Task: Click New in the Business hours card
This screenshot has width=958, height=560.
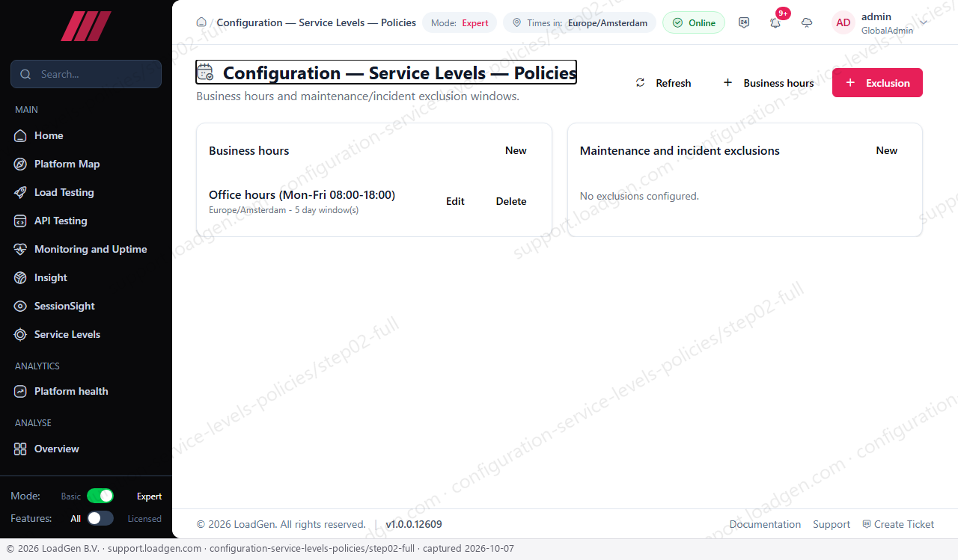Action: point(516,150)
